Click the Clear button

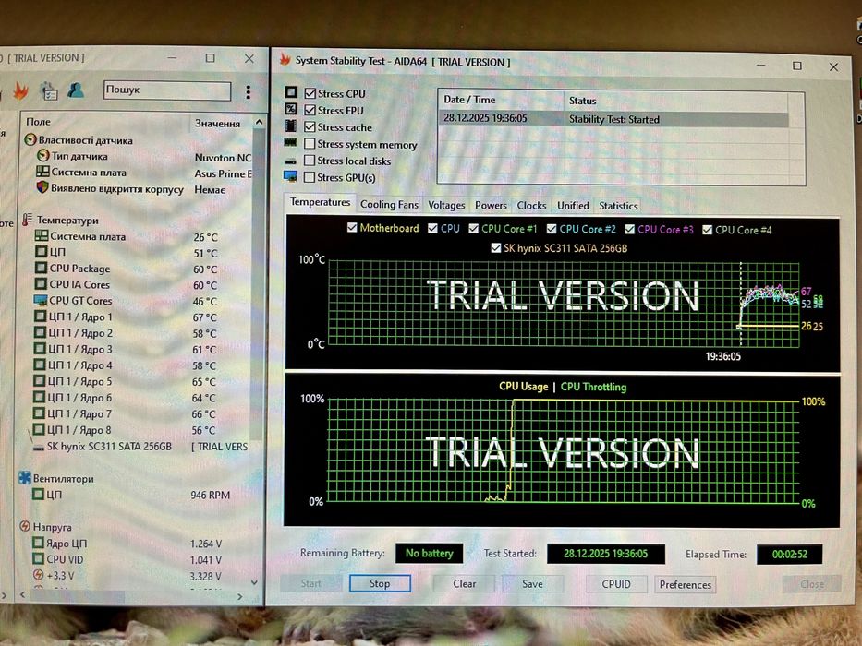pos(465,583)
